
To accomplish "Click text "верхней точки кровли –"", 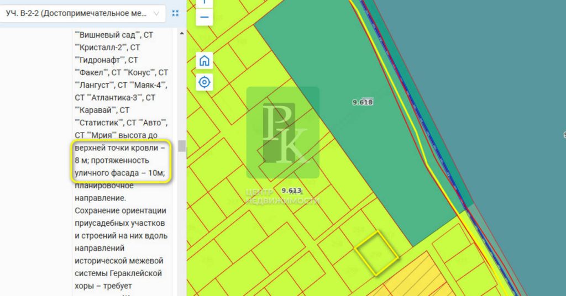I will click(x=120, y=148).
